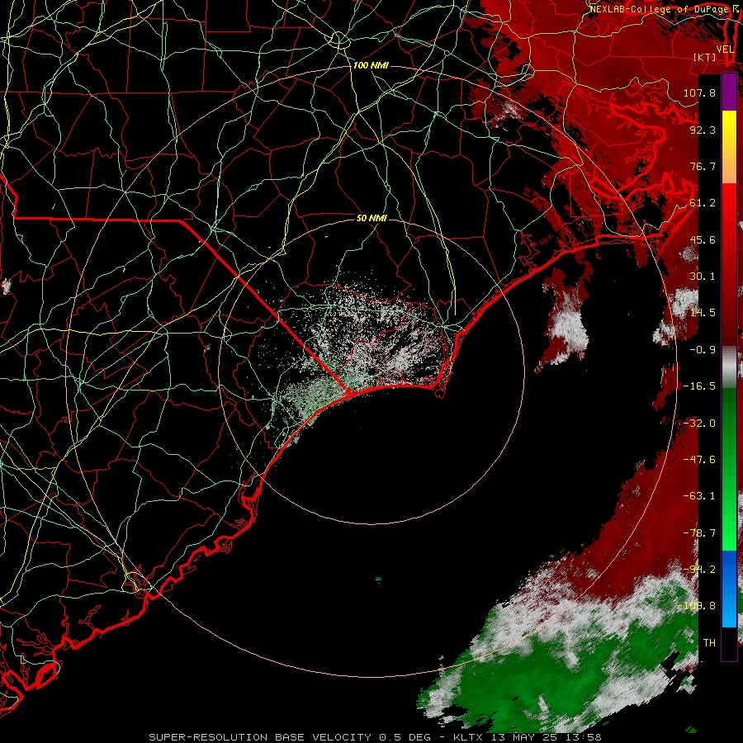Click the 100 NMI range ring label
This screenshot has width=743, height=743.
371,65
